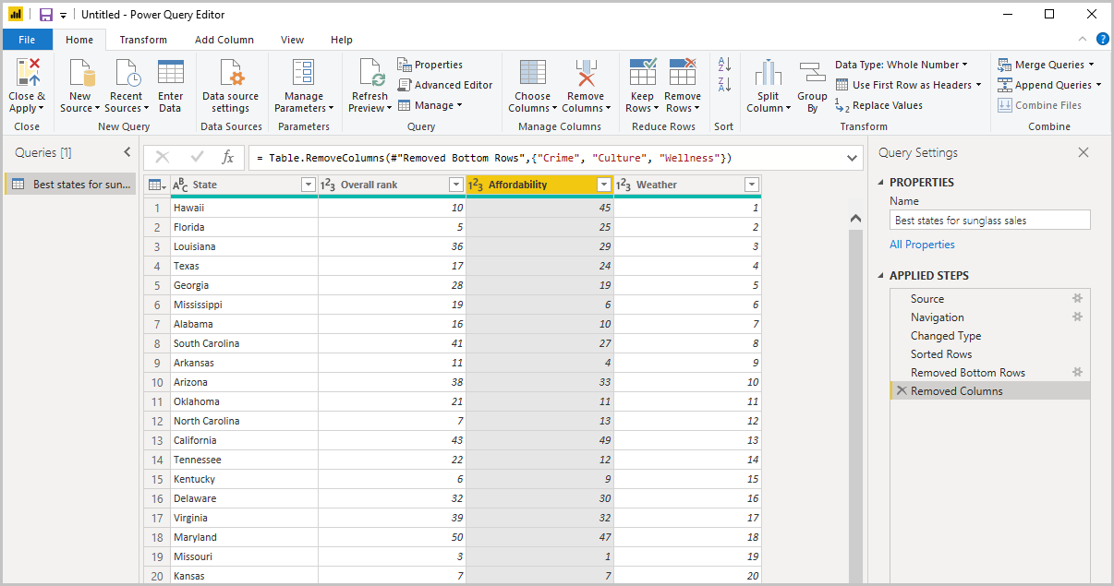Click the Save icon in title bar
1114x586 pixels.
(x=46, y=15)
